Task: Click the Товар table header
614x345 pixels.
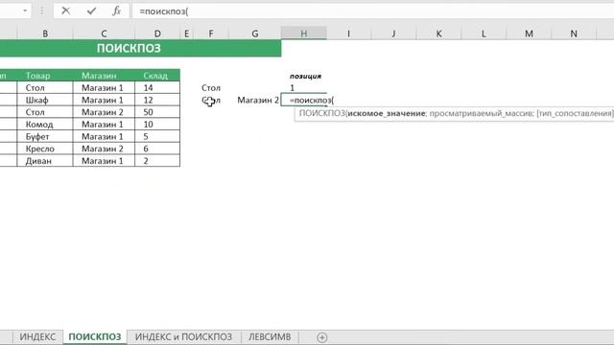Action: (x=45, y=75)
